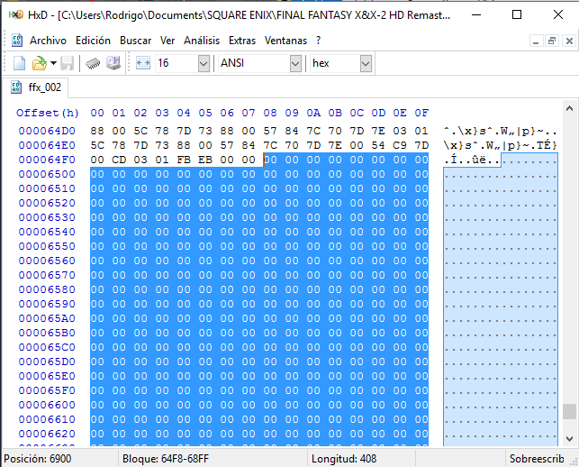Click the bytes-per-row arrows icon
579x467 pixels.
[143, 63]
